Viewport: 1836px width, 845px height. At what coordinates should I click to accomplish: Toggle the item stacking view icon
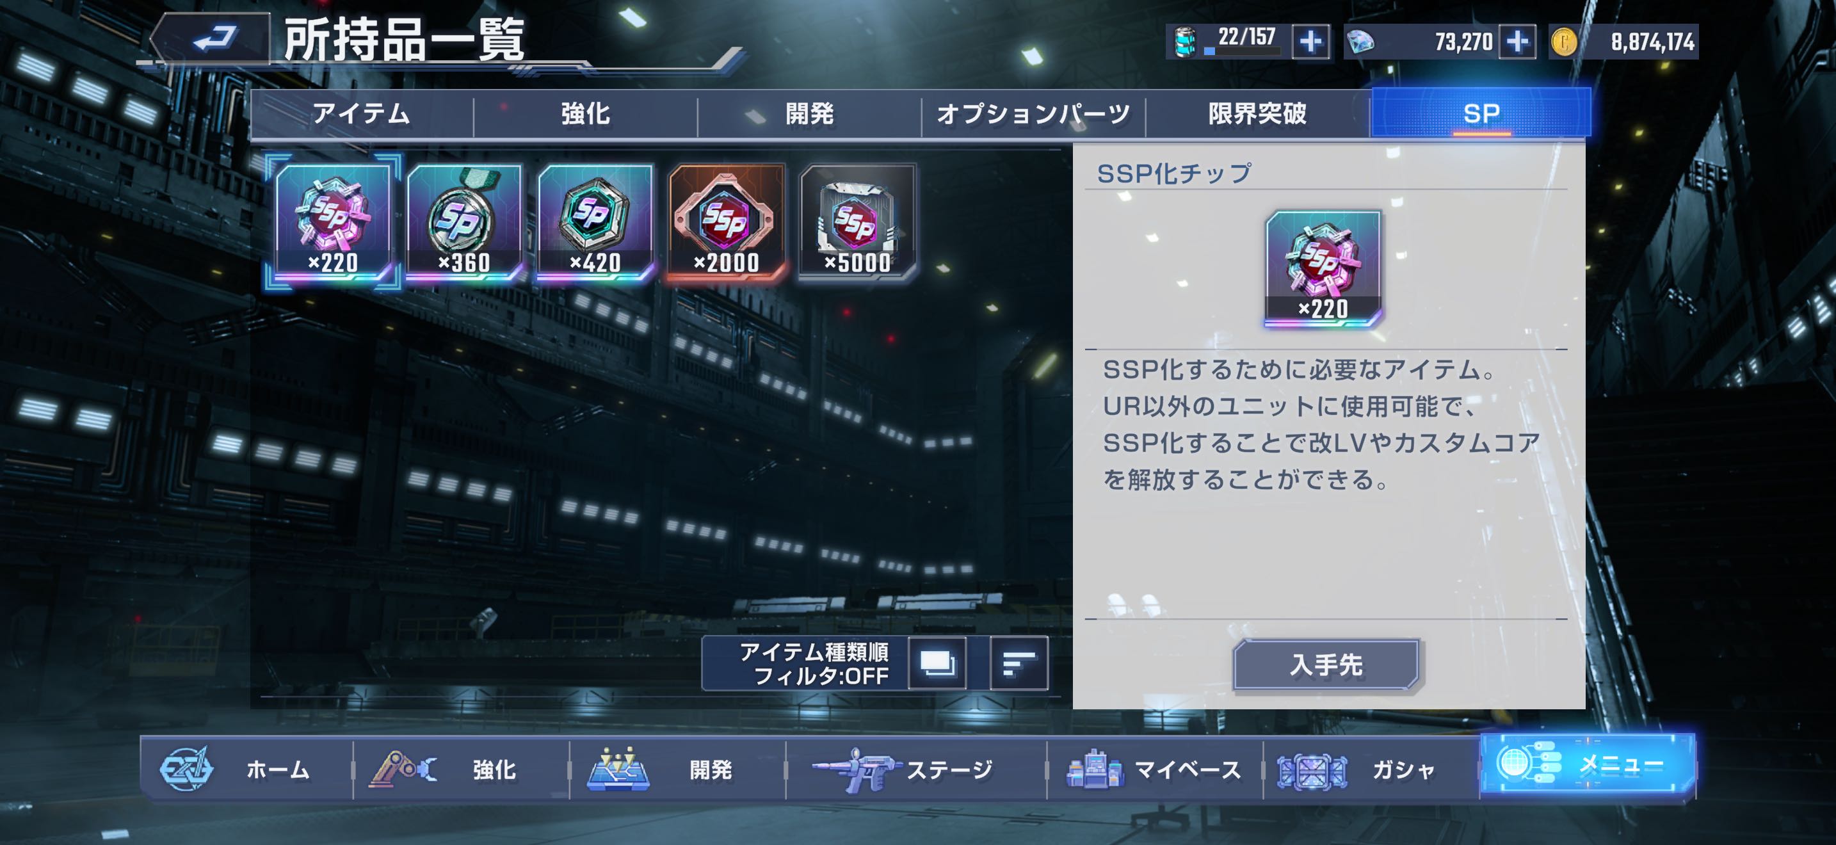(x=937, y=663)
